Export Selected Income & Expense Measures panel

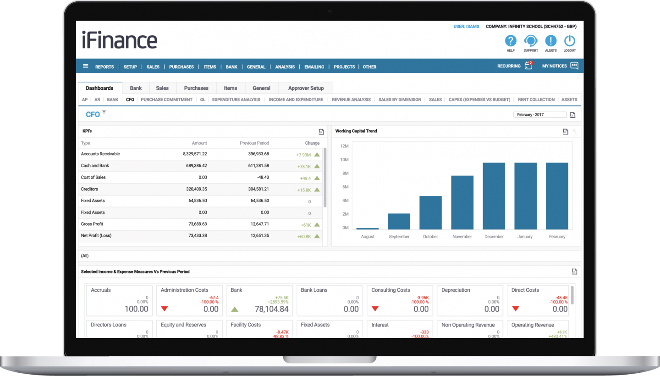coord(574,272)
